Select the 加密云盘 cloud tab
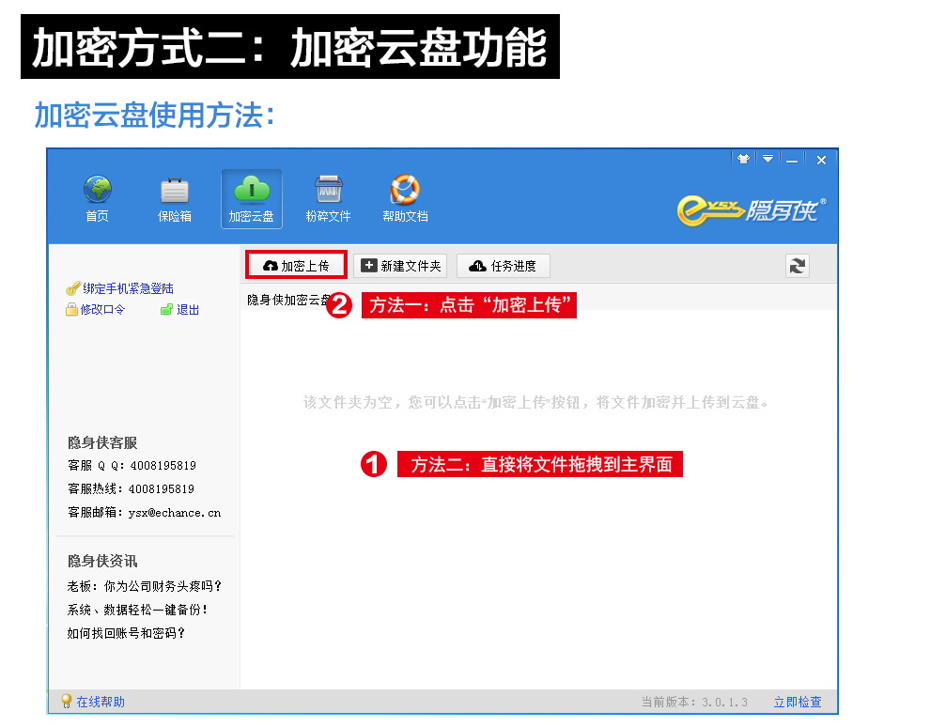The width and height of the screenshot is (930, 727). (252, 198)
